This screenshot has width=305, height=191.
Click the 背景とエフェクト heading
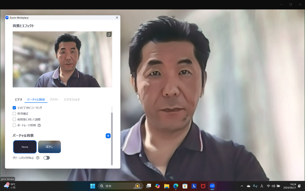pos(24,26)
